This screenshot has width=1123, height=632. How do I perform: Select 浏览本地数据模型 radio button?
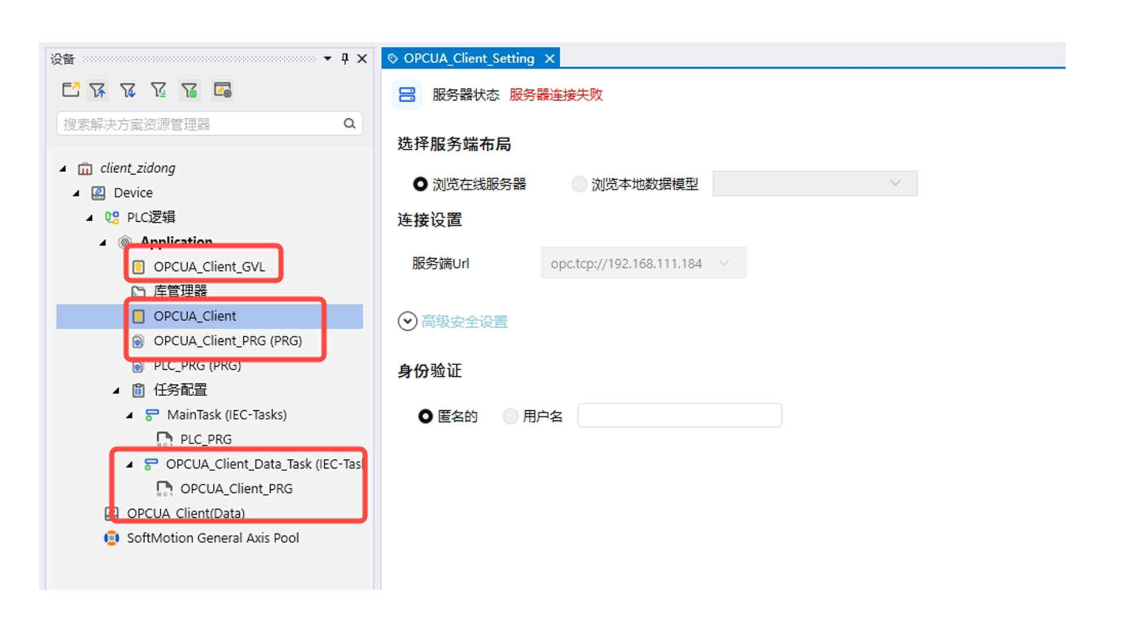click(x=578, y=184)
